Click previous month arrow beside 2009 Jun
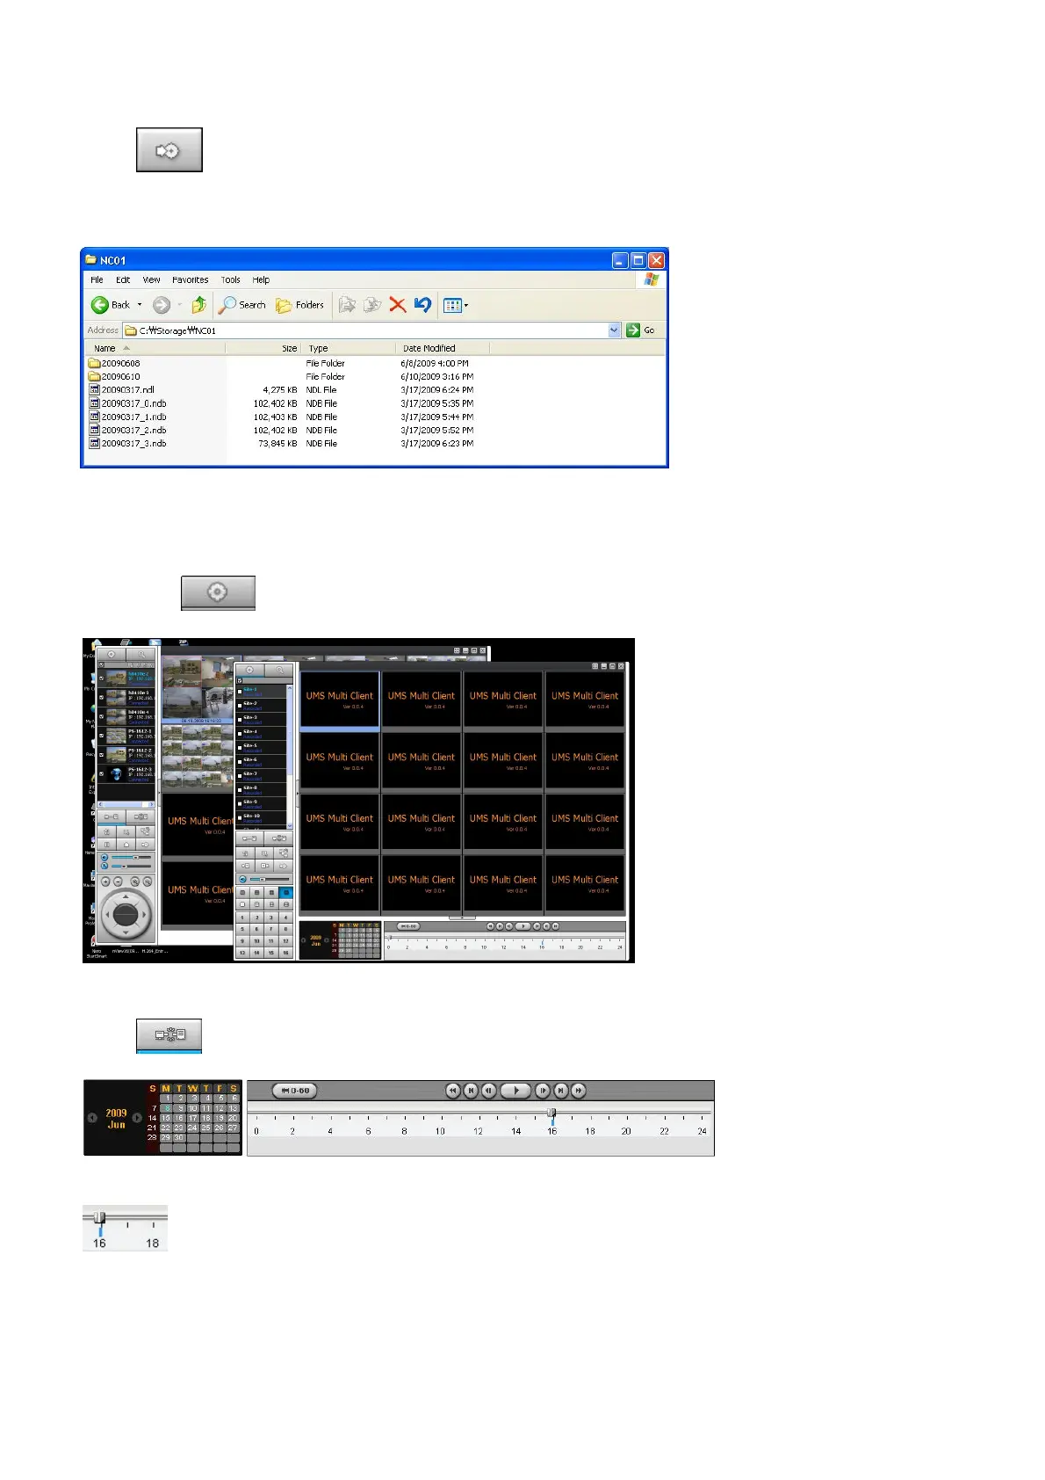The image size is (1045, 1480). (92, 1118)
